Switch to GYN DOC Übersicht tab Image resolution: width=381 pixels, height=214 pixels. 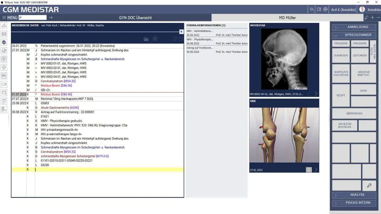pos(135,18)
